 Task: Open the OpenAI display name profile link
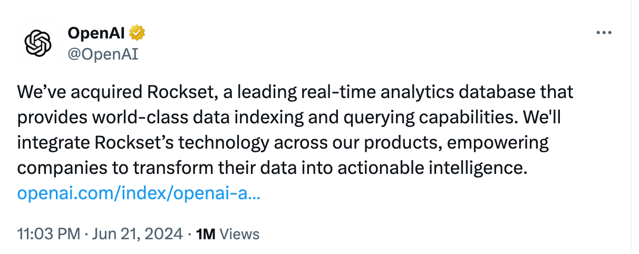point(96,33)
